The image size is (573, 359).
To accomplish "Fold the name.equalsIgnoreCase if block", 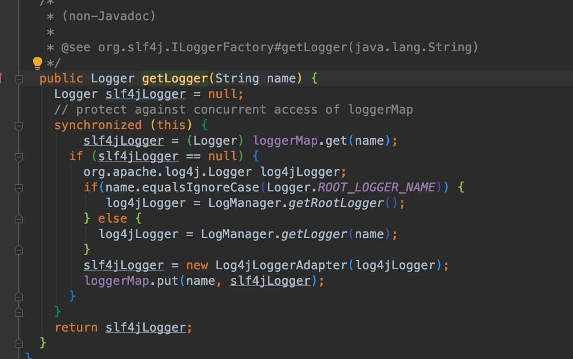I will coord(19,188).
